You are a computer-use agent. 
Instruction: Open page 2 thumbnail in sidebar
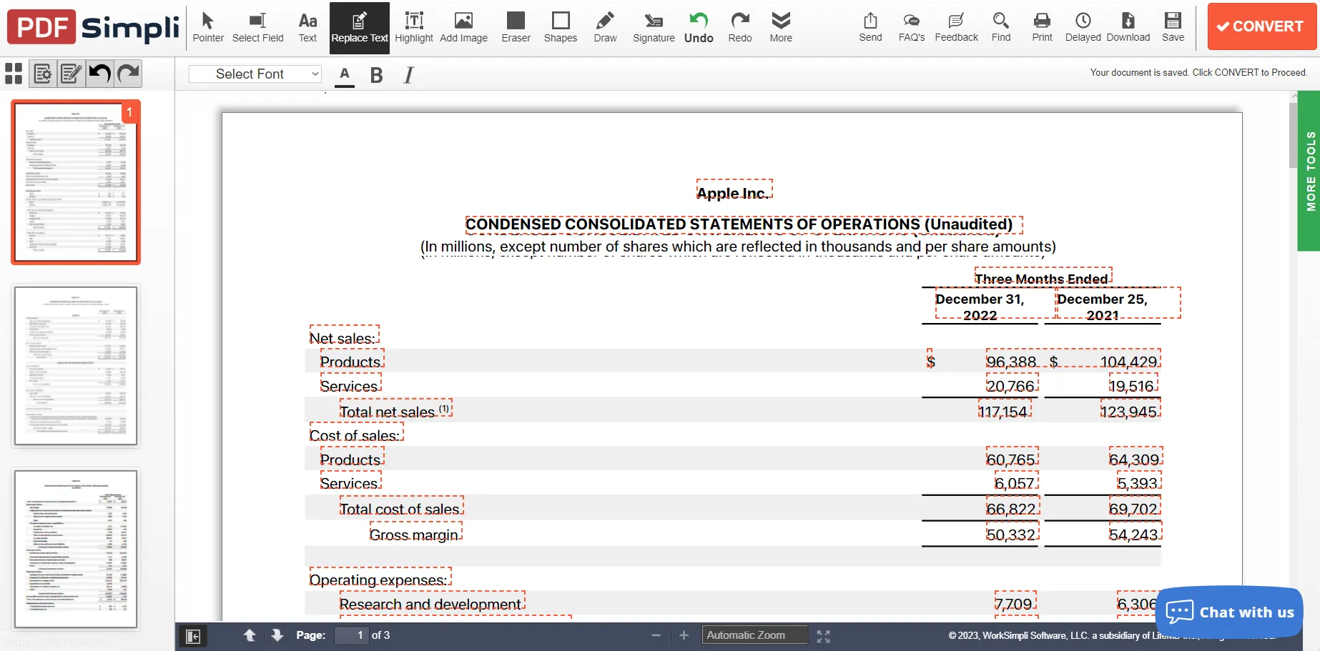click(x=76, y=366)
